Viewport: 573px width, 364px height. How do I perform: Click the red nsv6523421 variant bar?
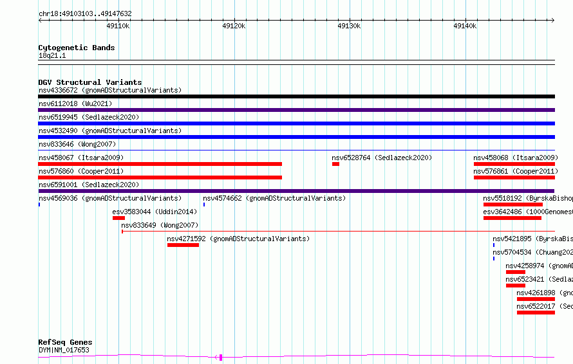tap(516, 286)
